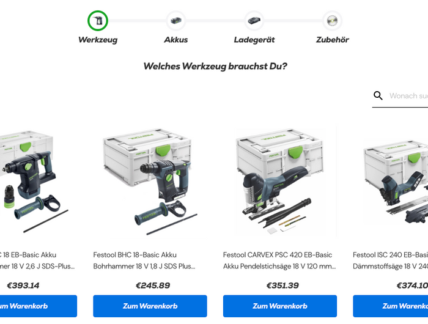Switch to the Ladegerät step label

[254, 40]
